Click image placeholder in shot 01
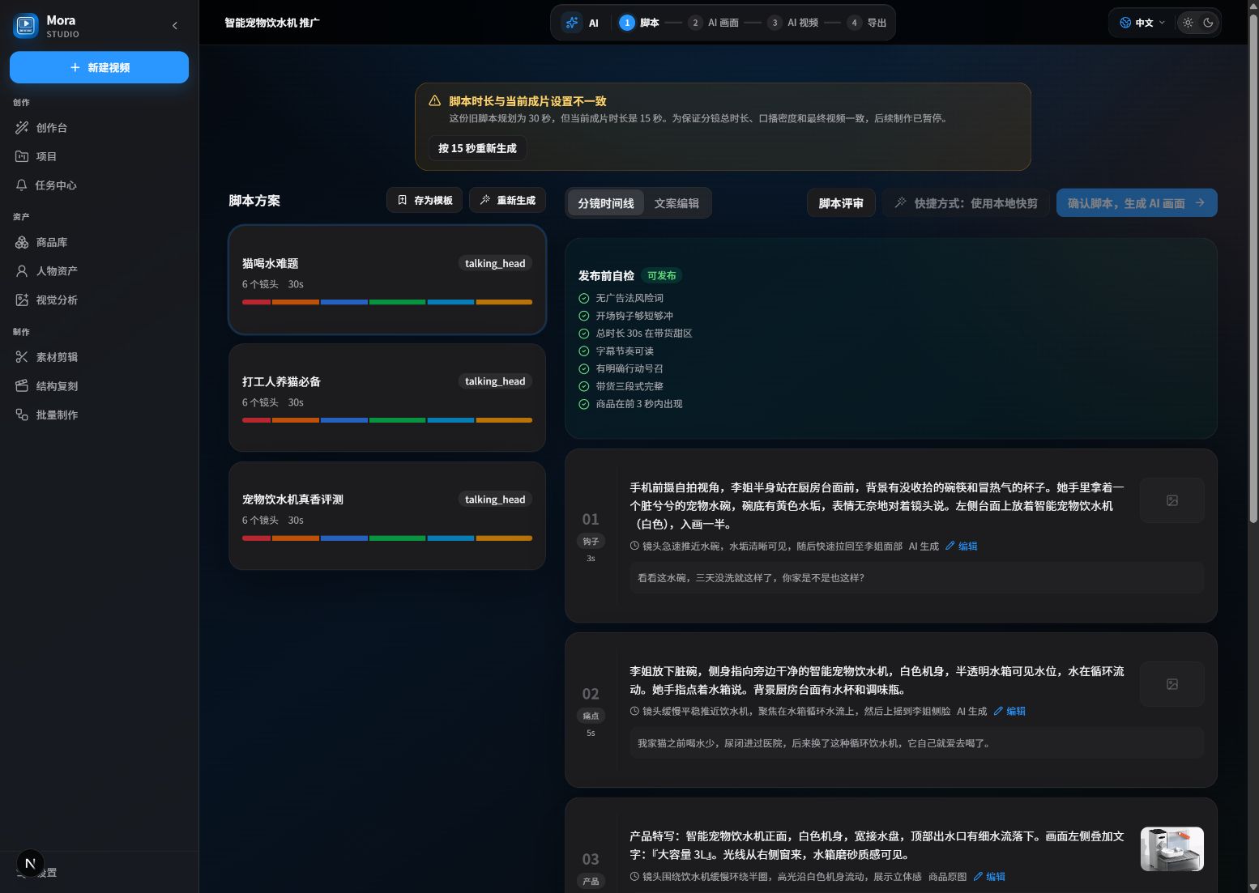 point(1172,500)
